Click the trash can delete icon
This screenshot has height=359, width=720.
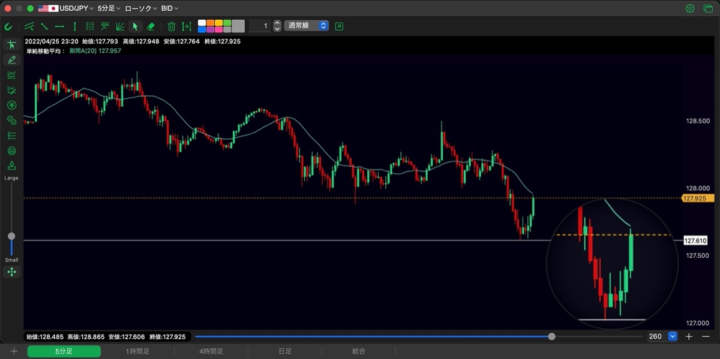172,26
